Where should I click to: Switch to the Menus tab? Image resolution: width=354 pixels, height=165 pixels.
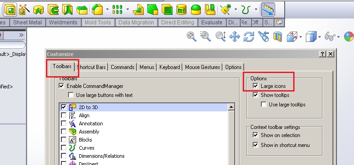pyautogui.click(x=147, y=67)
